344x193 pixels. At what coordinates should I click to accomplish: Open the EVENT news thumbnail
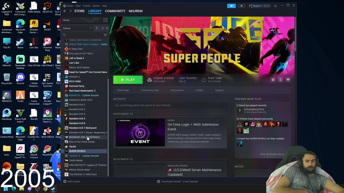click(x=140, y=132)
